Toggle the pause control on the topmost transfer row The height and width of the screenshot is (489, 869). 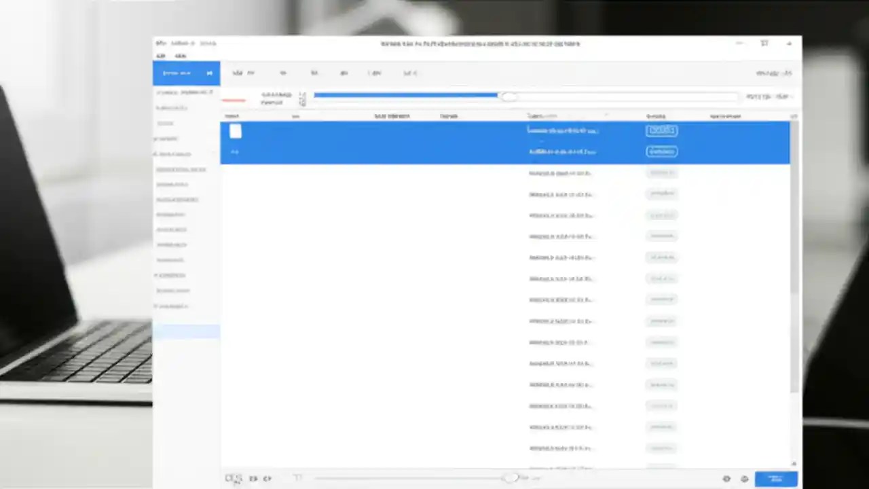[x=661, y=130]
